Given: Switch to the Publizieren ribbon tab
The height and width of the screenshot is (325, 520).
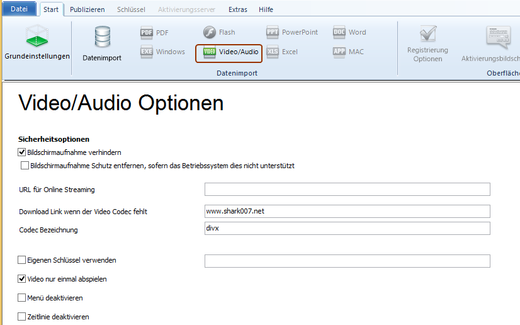Looking at the screenshot, I should (x=88, y=9).
